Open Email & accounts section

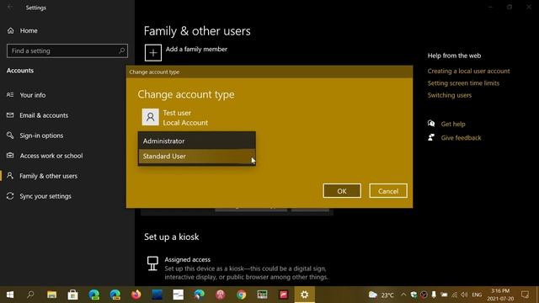pyautogui.click(x=44, y=115)
